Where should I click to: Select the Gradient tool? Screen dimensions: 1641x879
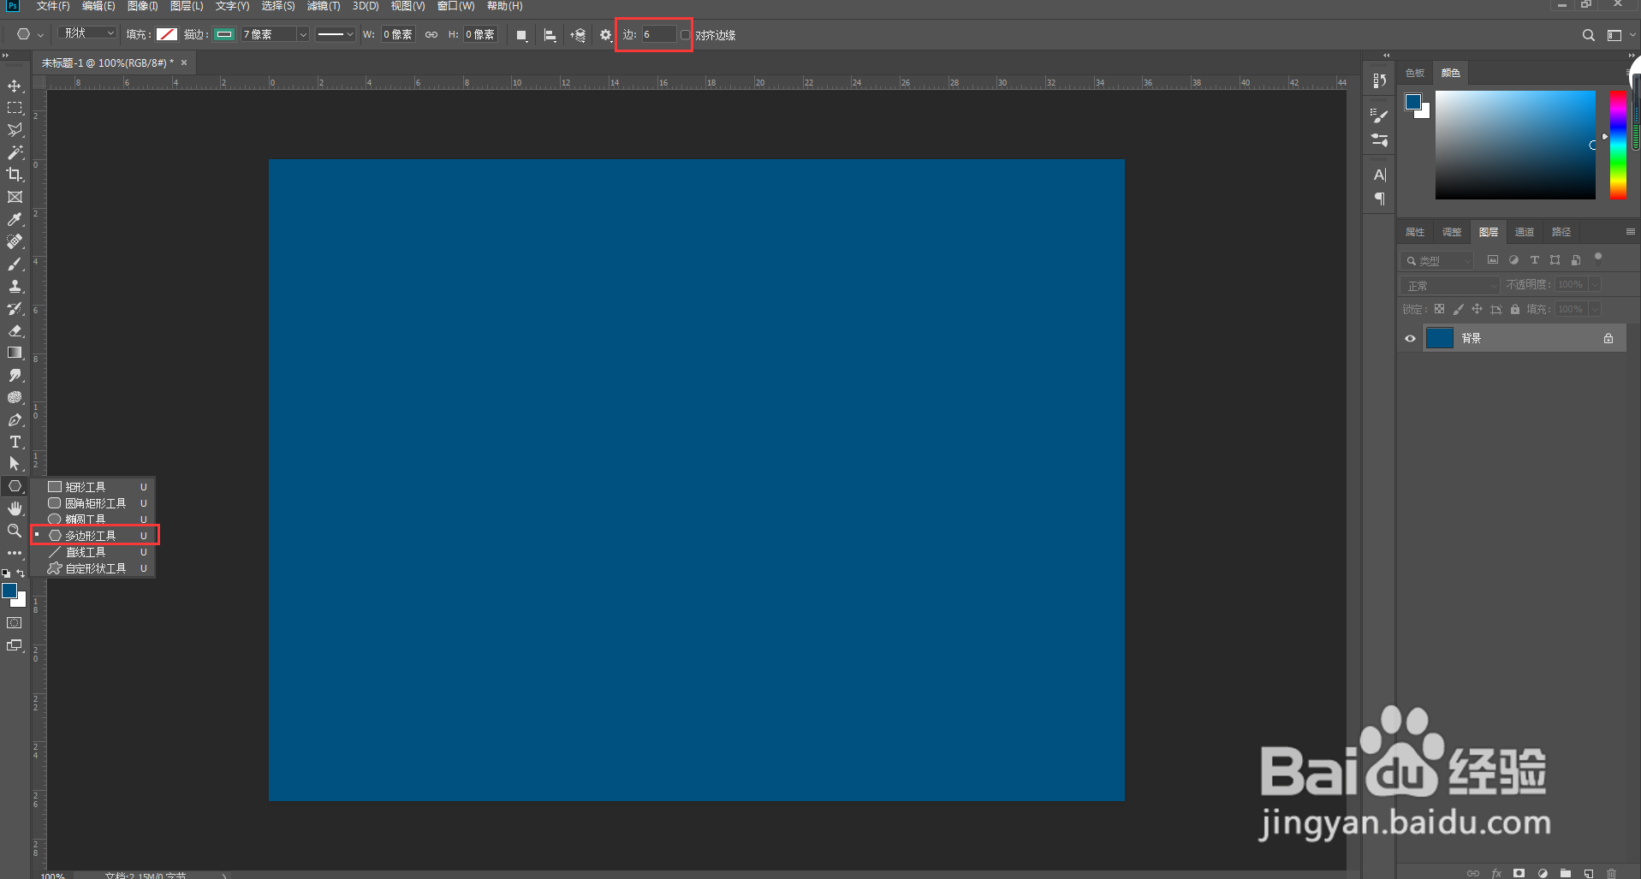click(15, 353)
